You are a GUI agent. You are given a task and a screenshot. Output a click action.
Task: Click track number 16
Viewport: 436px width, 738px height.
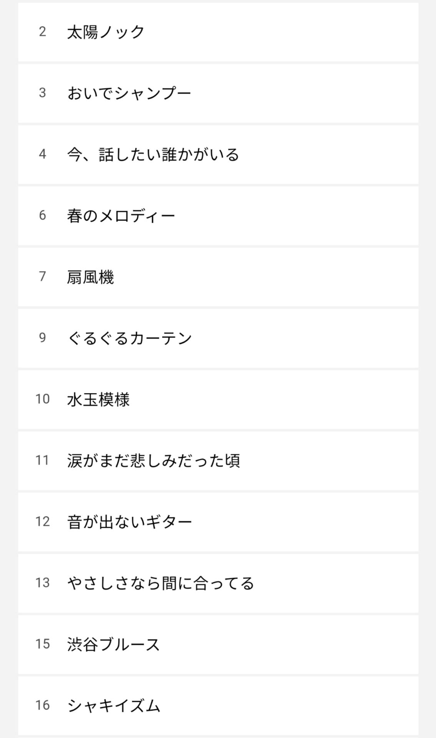(42, 705)
